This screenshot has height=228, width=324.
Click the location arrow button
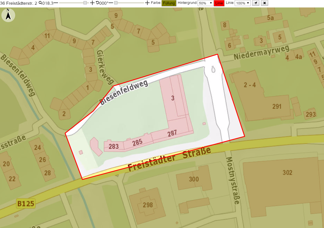point(256,3)
